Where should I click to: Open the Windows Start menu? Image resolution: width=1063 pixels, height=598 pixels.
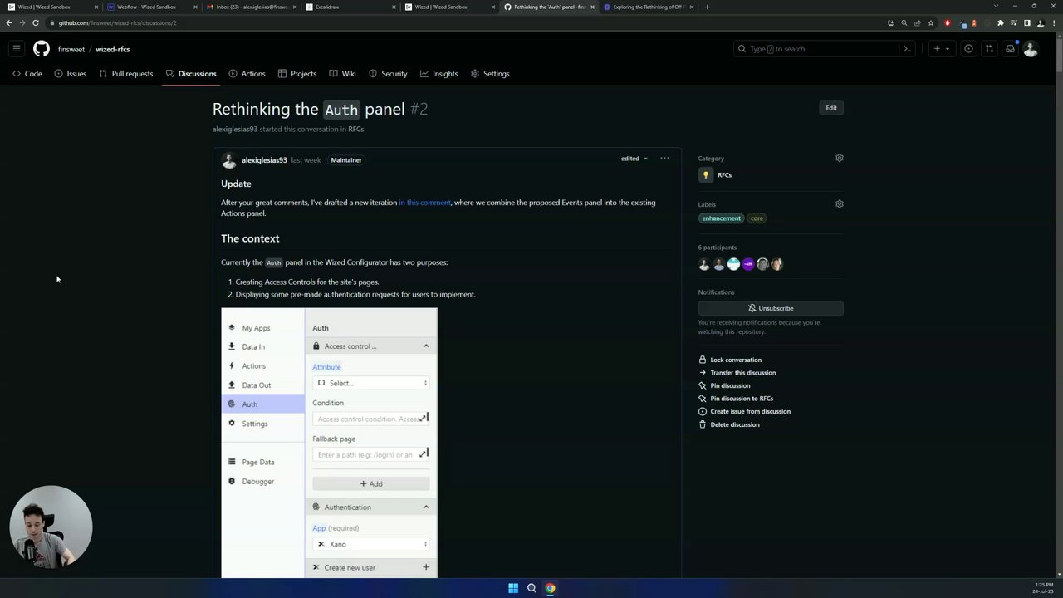tap(513, 588)
